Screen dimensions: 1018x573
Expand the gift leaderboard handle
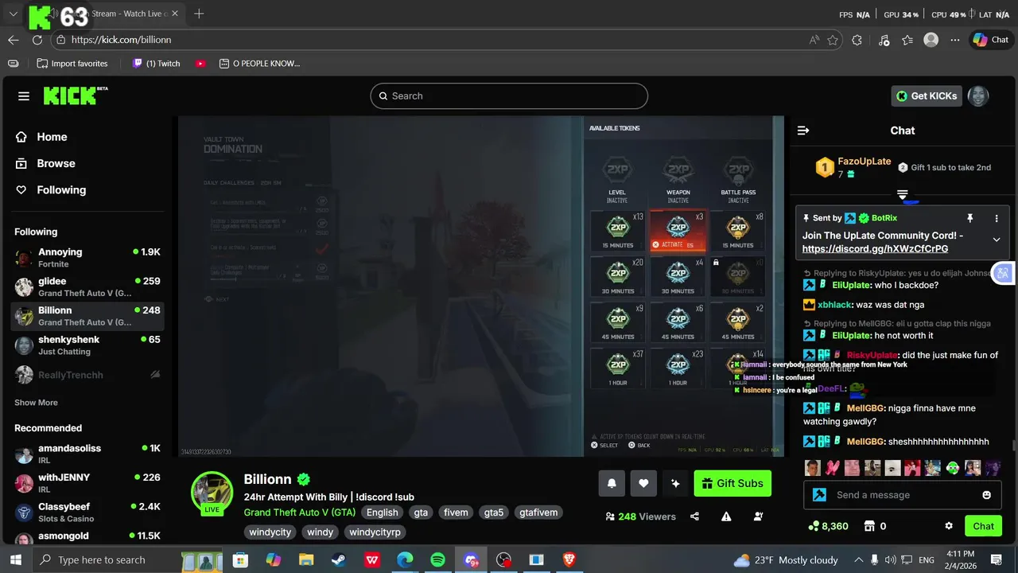point(903,193)
